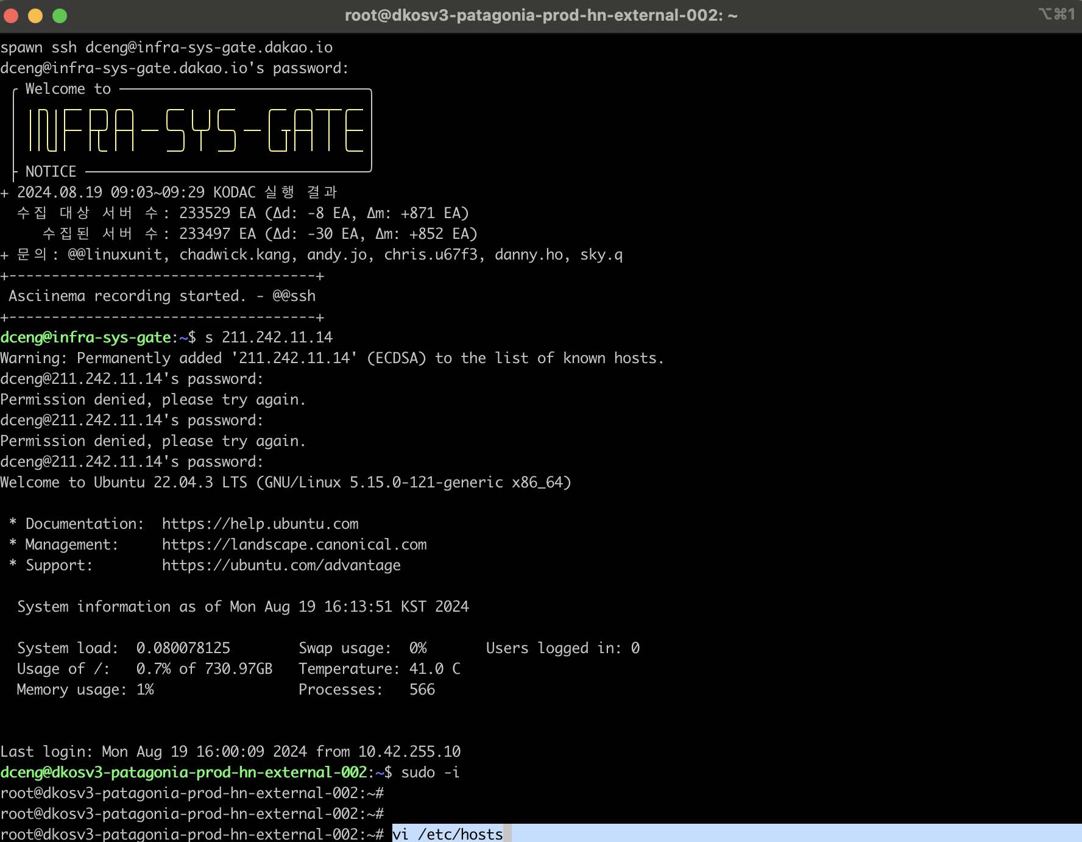
Task: Click the '@@linuxunit' contact text
Action: click(115, 255)
